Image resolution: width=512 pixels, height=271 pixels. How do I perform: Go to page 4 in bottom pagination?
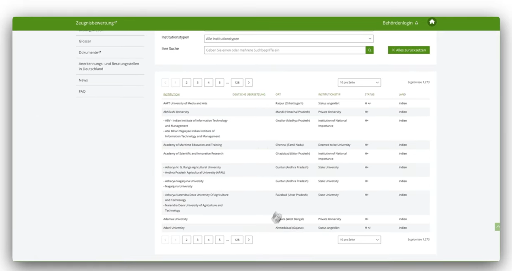(x=209, y=240)
